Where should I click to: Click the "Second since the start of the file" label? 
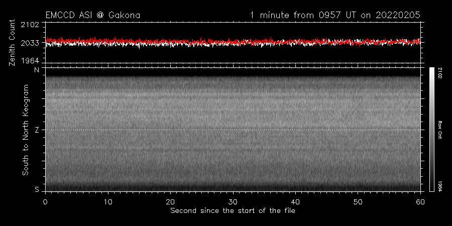coord(233,210)
